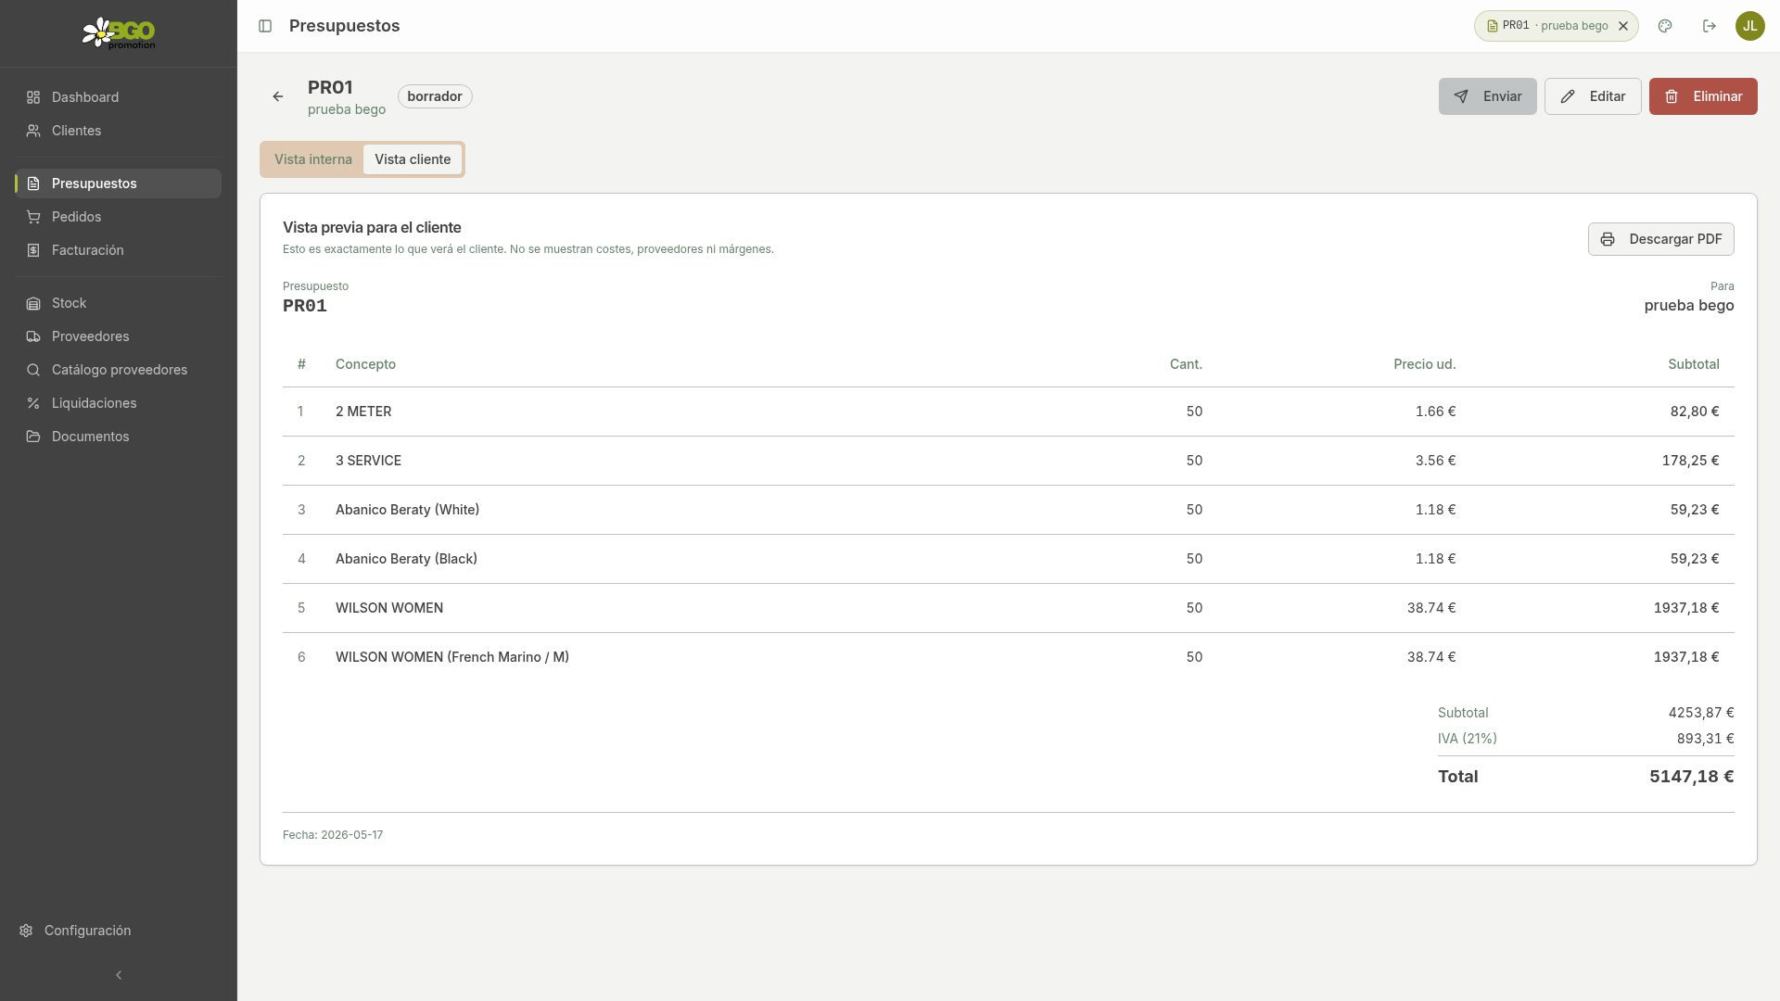1780x1001 pixels.
Task: Click the 178,25 € subtotal cell
Action: (1690, 461)
